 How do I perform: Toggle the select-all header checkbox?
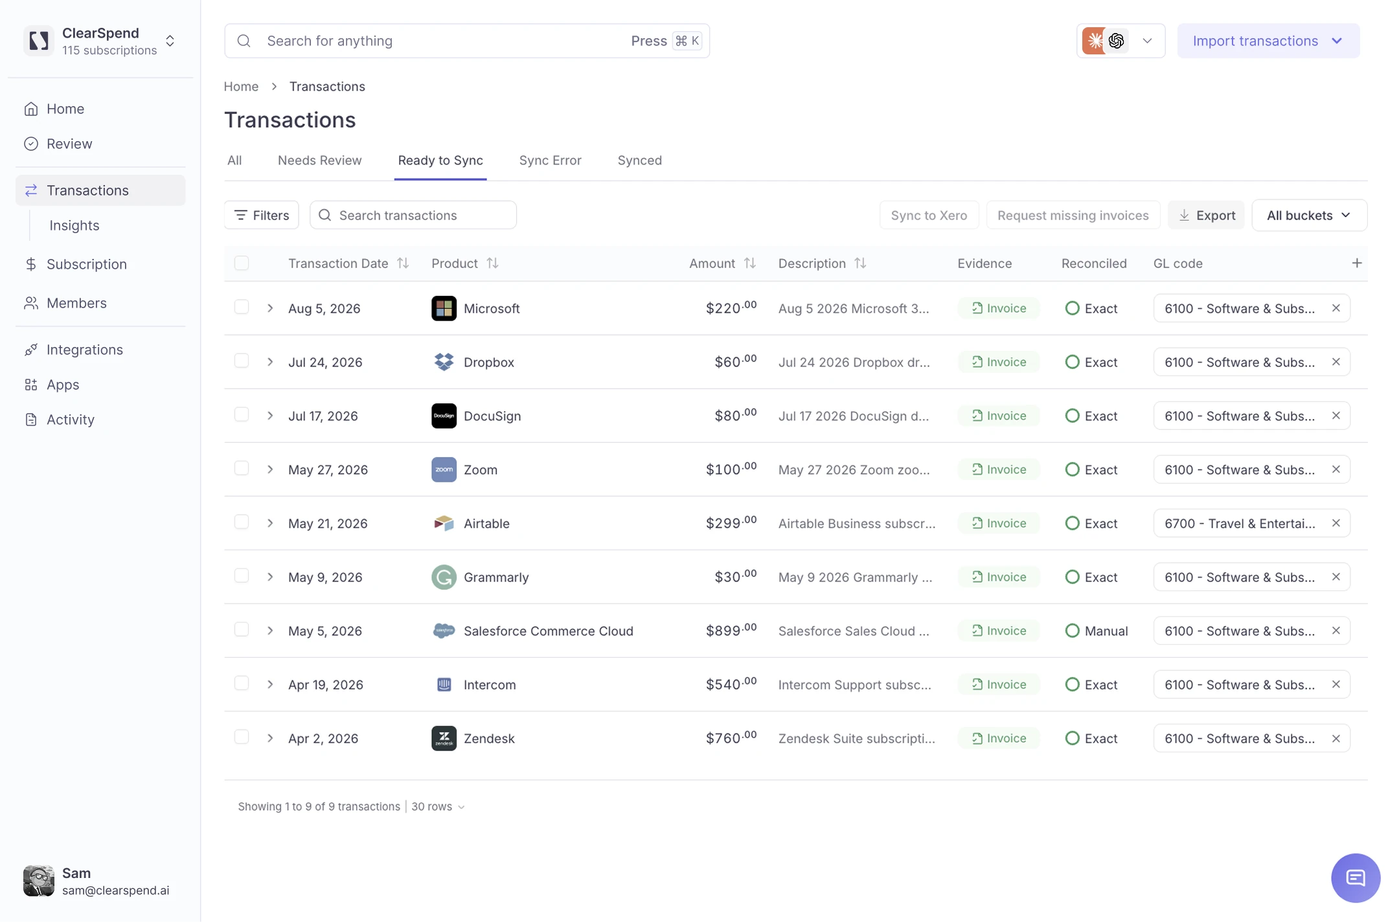[x=242, y=263]
